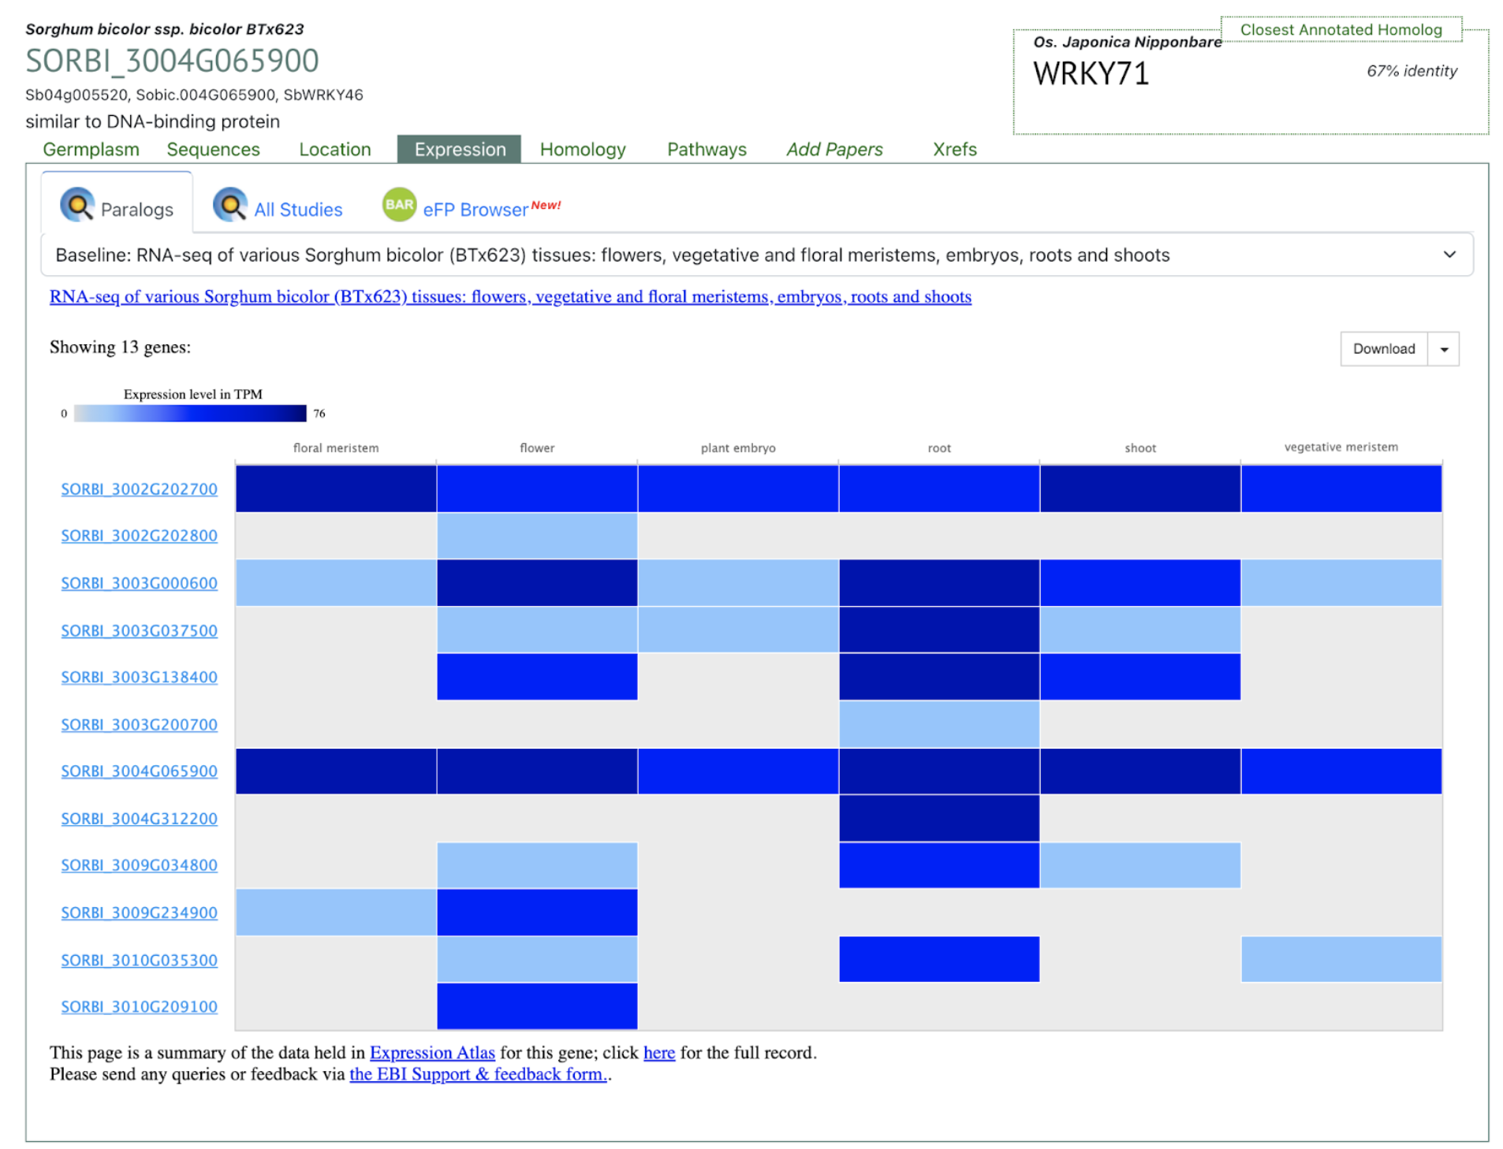
Task: Click the green BAR eFP Browser icon
Action: [x=398, y=205]
